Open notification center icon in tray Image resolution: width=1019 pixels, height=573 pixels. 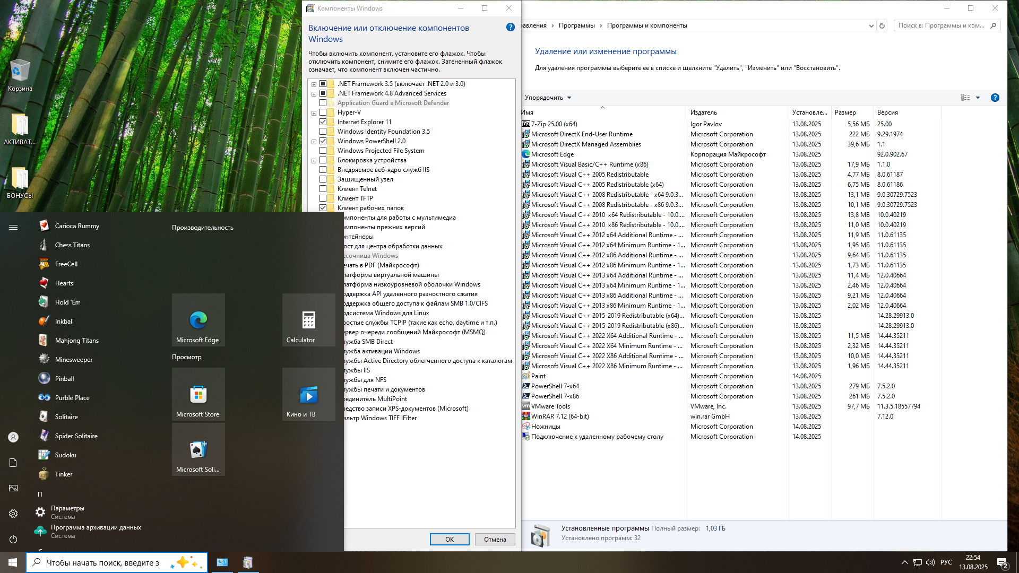[1002, 562]
